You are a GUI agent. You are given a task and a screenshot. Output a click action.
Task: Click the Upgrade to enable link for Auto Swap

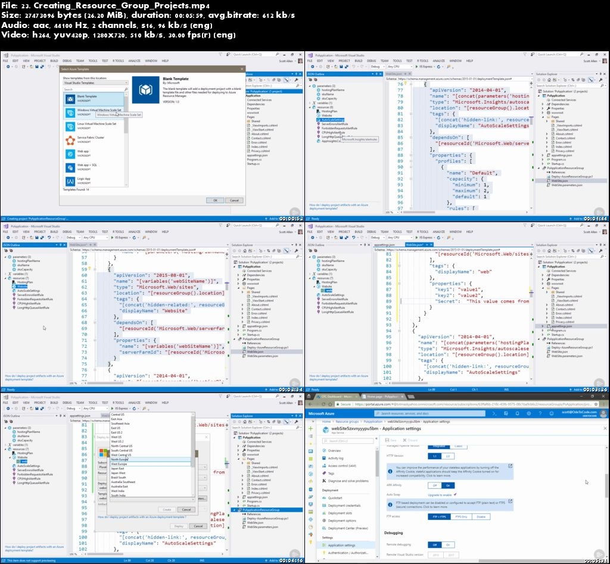440,495
